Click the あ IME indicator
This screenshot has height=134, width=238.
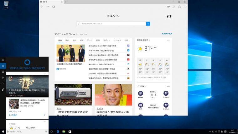[222, 131]
